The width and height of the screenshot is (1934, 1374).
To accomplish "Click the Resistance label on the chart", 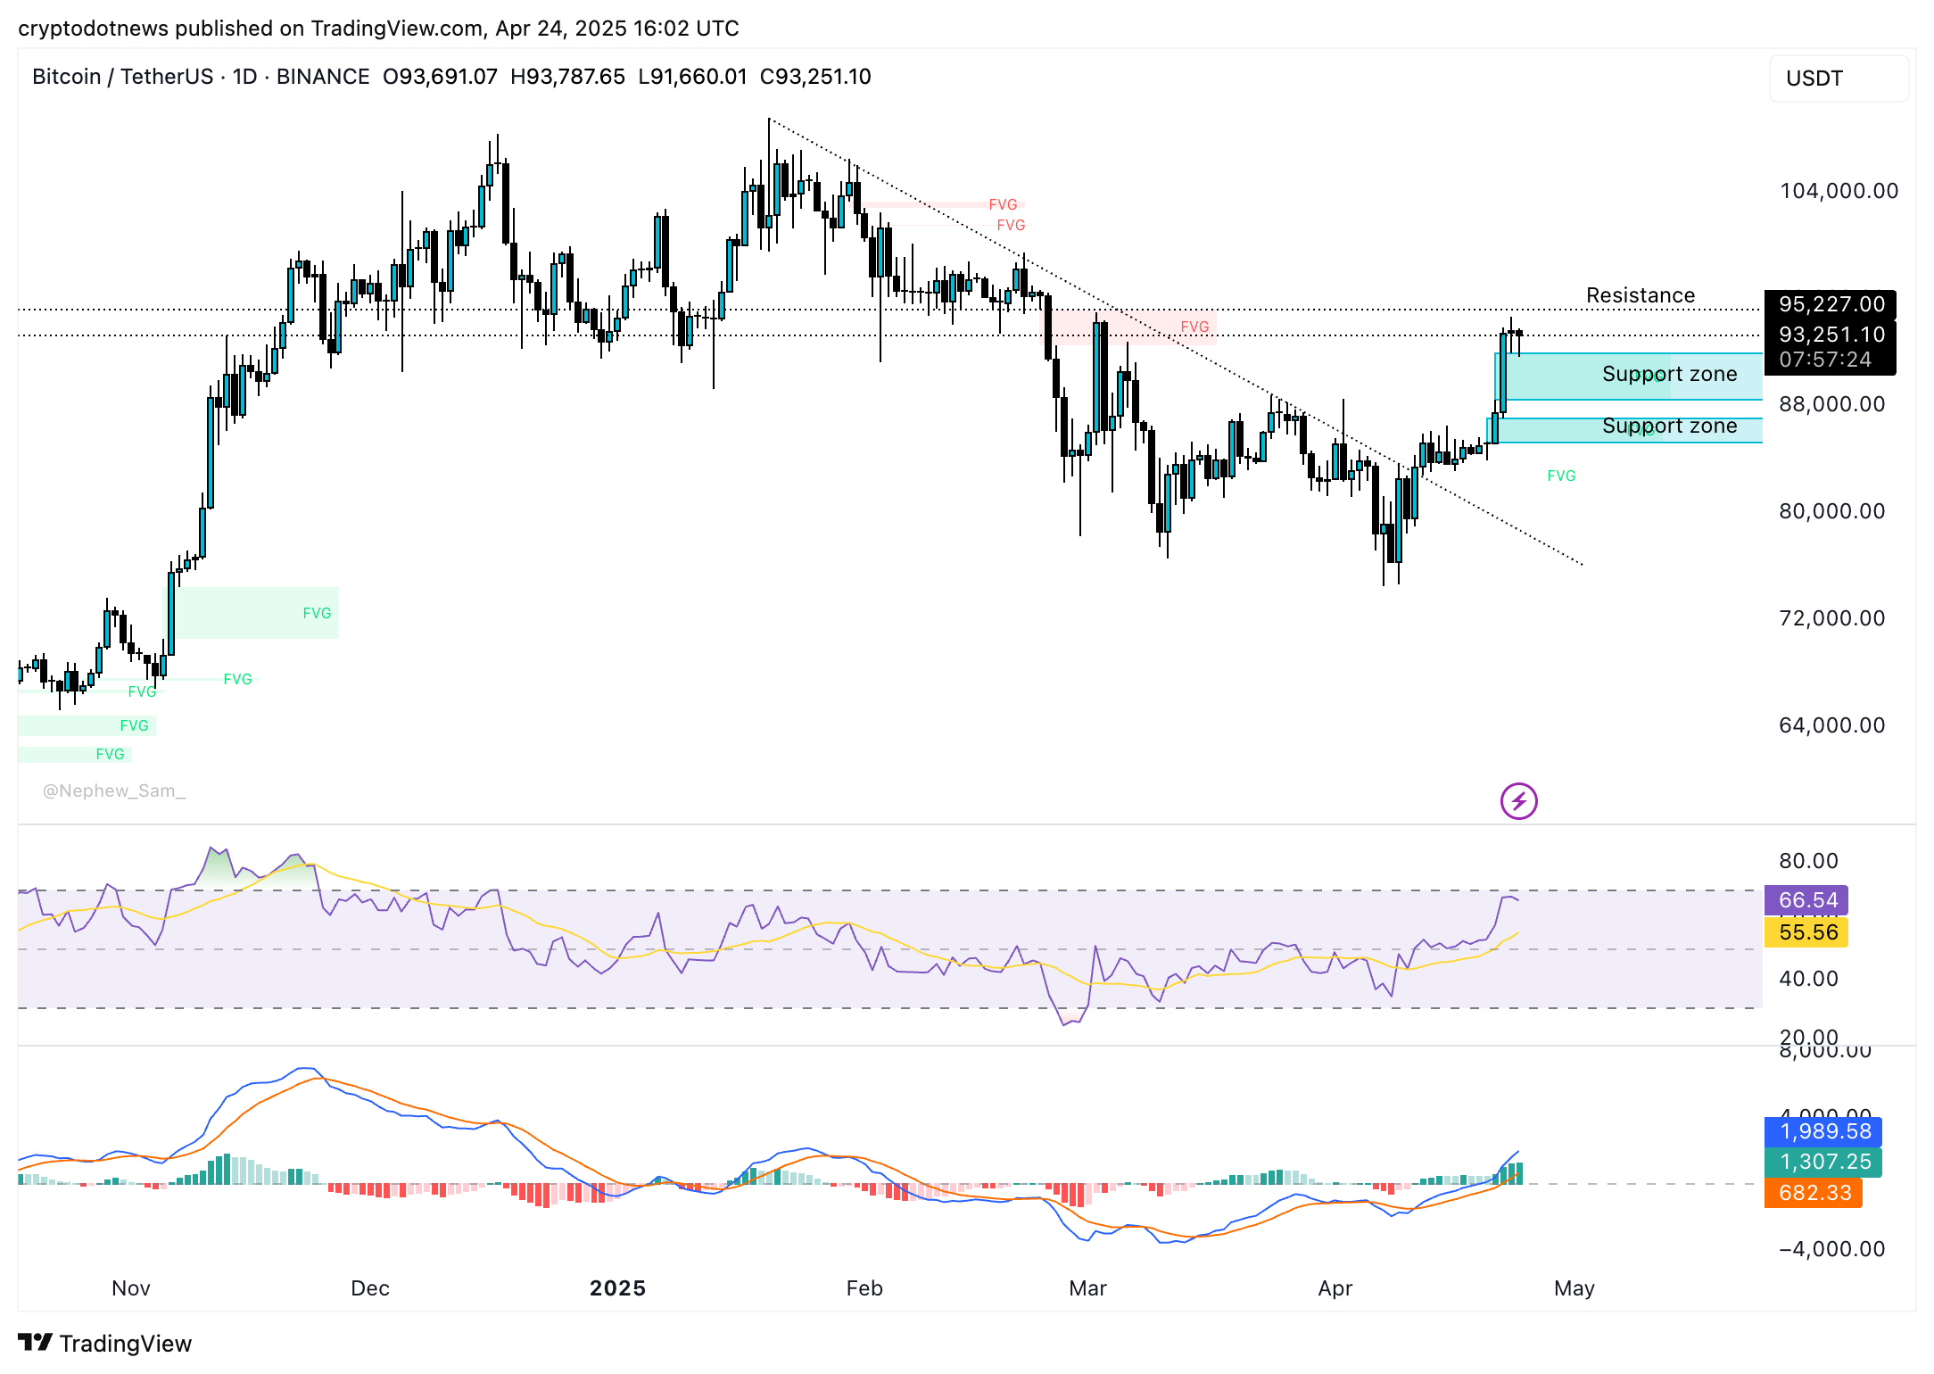I will click(x=1640, y=294).
